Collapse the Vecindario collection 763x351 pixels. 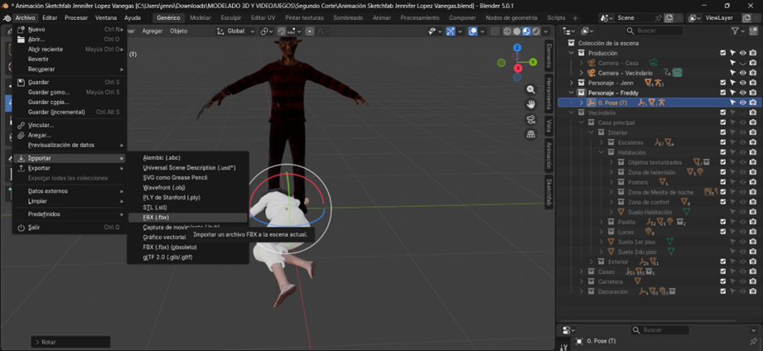(x=572, y=113)
